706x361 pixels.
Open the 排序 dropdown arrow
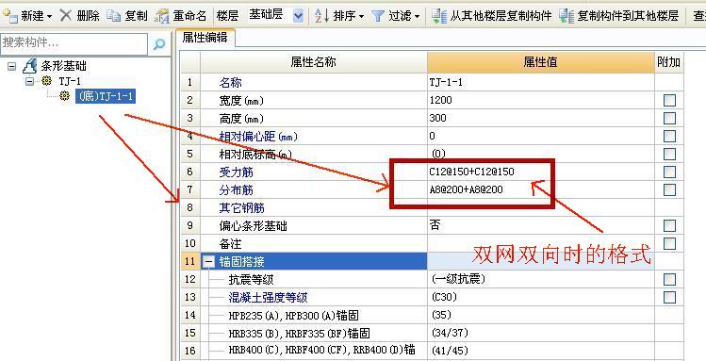(x=361, y=17)
